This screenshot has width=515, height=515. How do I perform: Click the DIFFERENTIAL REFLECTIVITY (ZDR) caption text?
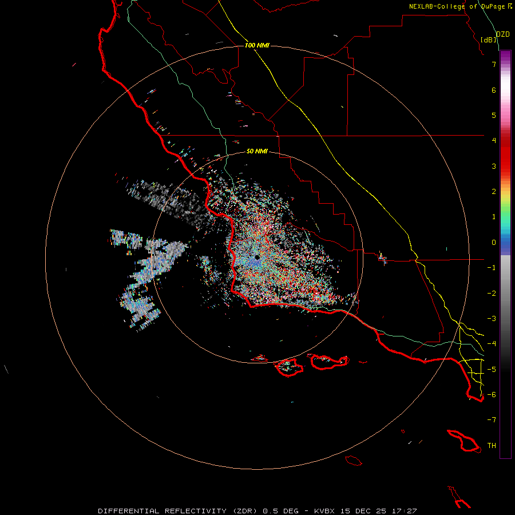pyautogui.click(x=178, y=511)
